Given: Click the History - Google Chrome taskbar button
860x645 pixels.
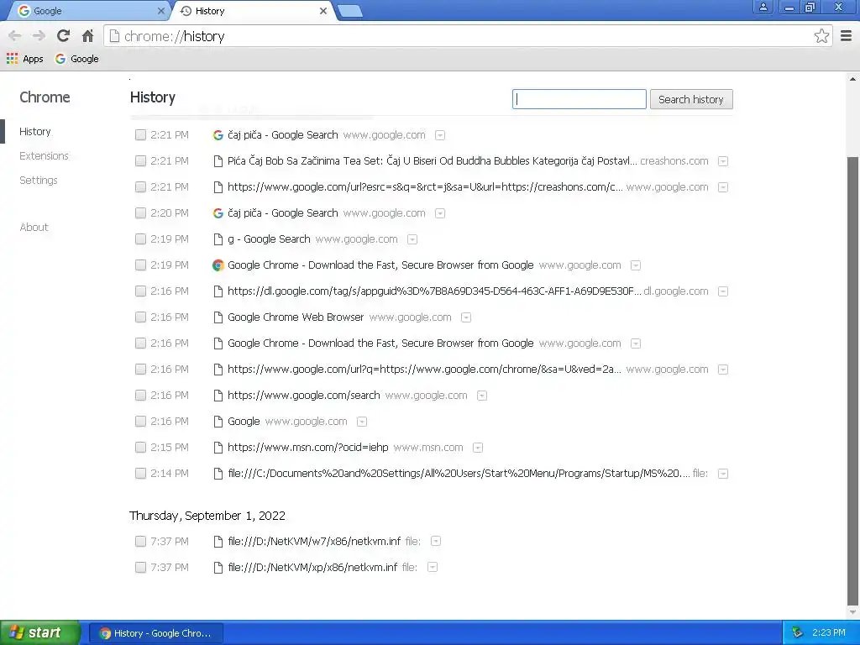Looking at the screenshot, I should (x=156, y=633).
